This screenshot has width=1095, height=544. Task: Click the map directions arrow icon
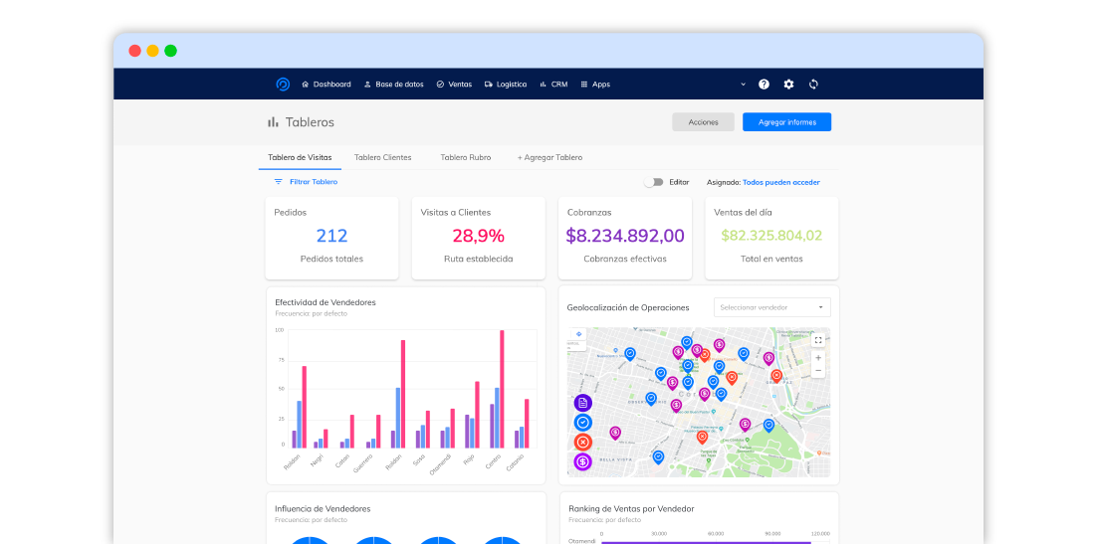click(579, 335)
